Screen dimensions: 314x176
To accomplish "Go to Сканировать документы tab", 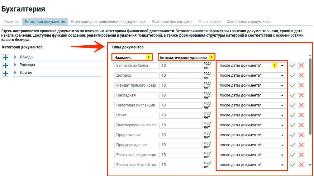I will pyautogui.click(x=248, y=22).
